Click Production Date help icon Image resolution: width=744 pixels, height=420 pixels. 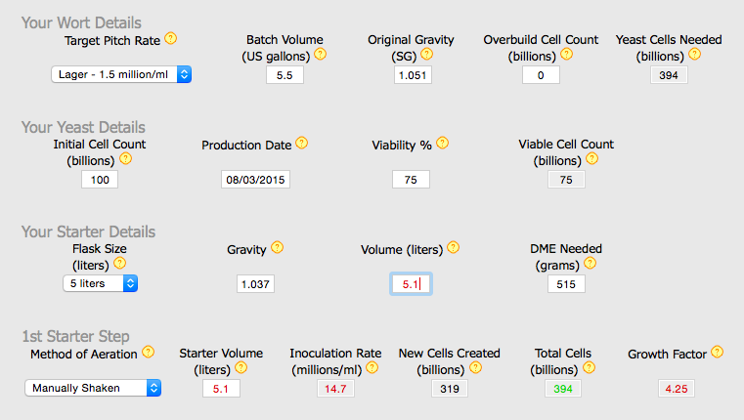point(302,143)
